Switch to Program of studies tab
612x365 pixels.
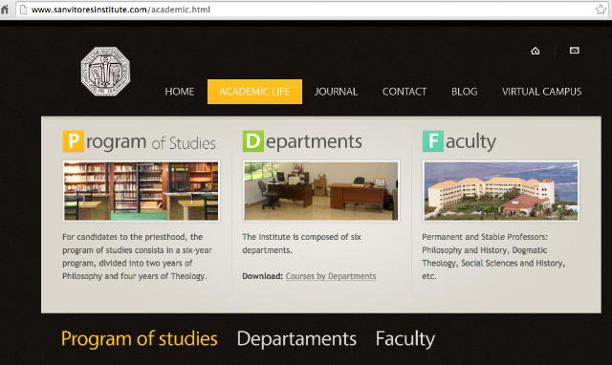tap(140, 338)
